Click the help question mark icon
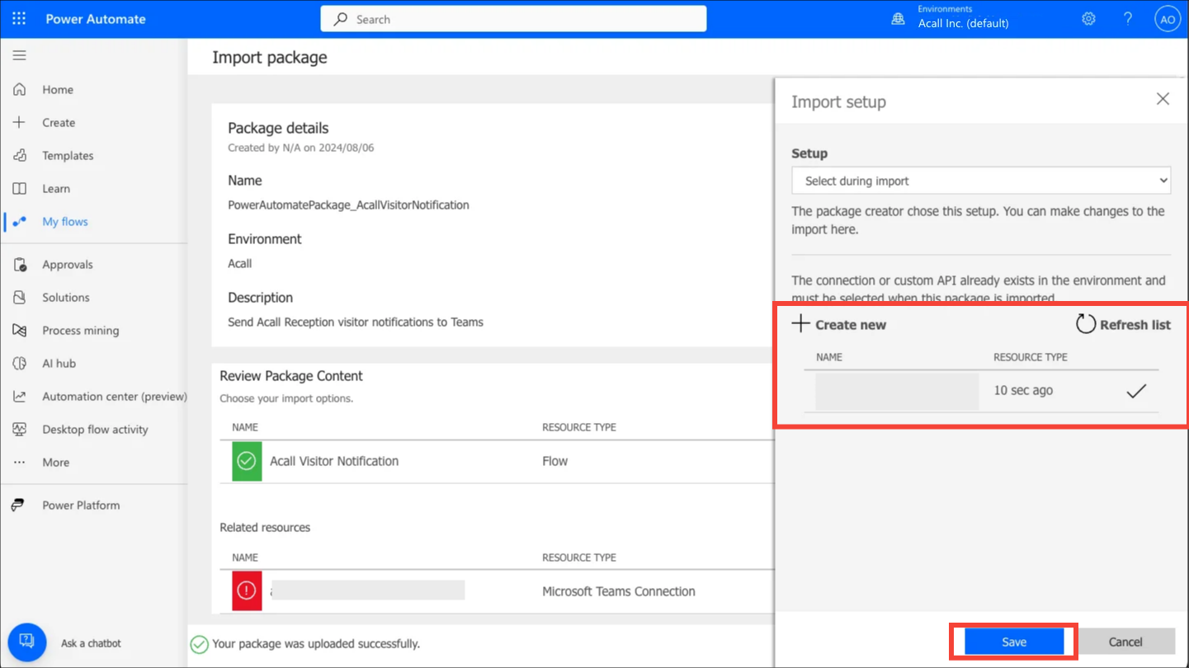This screenshot has height=668, width=1189. [x=1127, y=18]
